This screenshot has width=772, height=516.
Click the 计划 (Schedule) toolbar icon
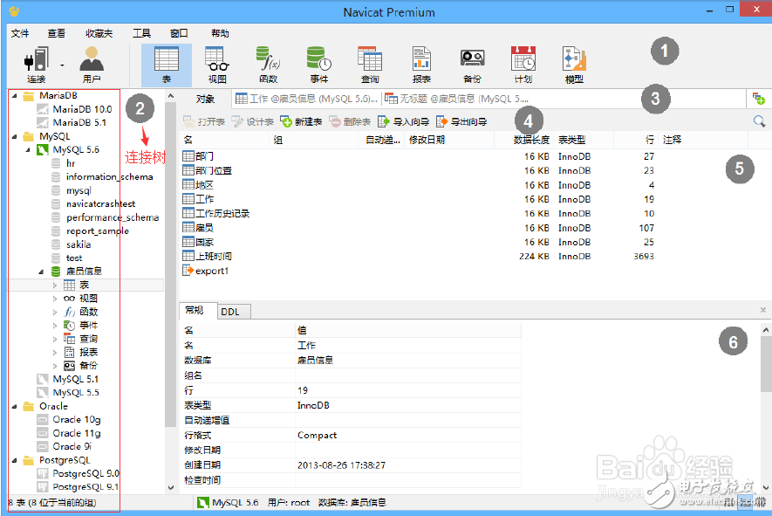(523, 61)
